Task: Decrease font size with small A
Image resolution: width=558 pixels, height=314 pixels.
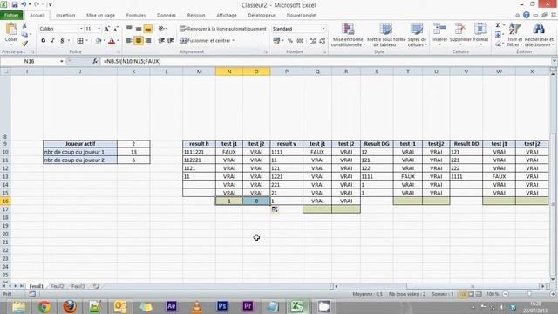Action: pos(116,29)
